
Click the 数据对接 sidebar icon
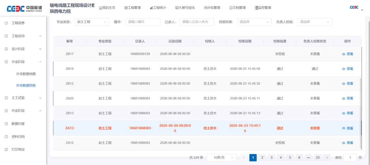click(6, 124)
